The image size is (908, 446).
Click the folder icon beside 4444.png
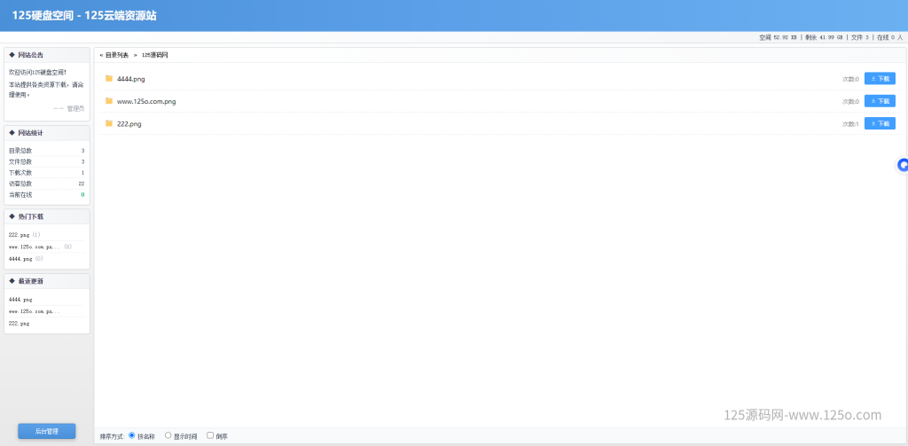(x=109, y=78)
